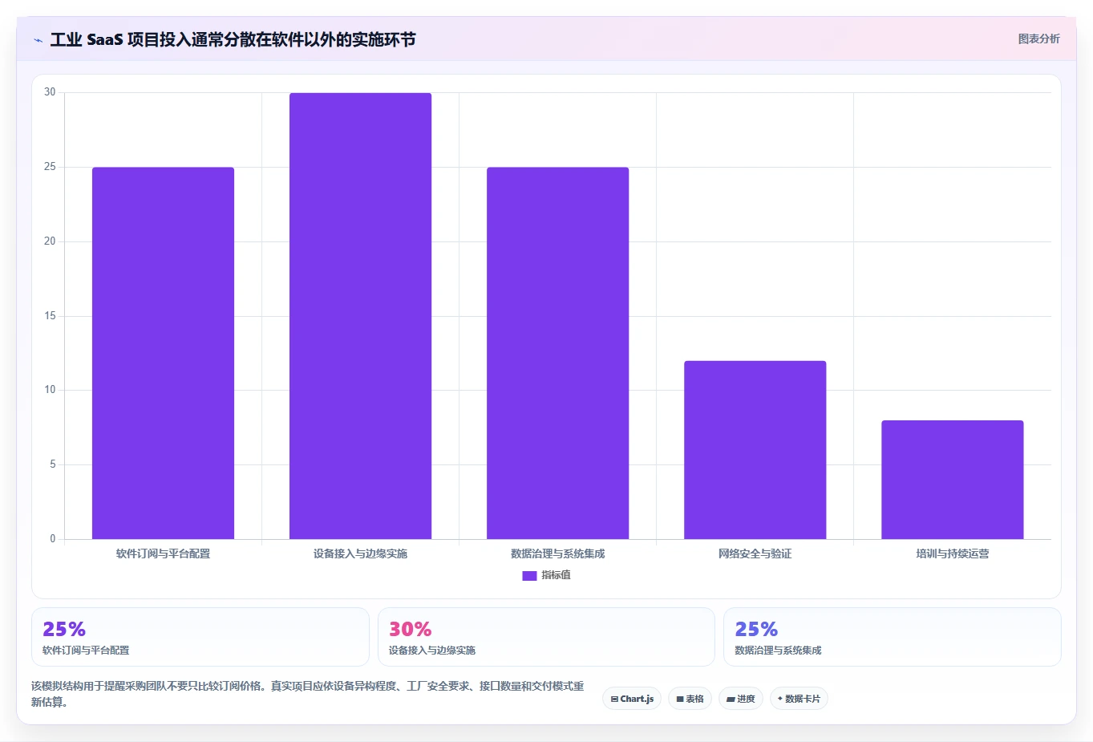Click the 培训与持续运营 x-axis label
The height and width of the screenshot is (742, 1093).
[x=952, y=553]
